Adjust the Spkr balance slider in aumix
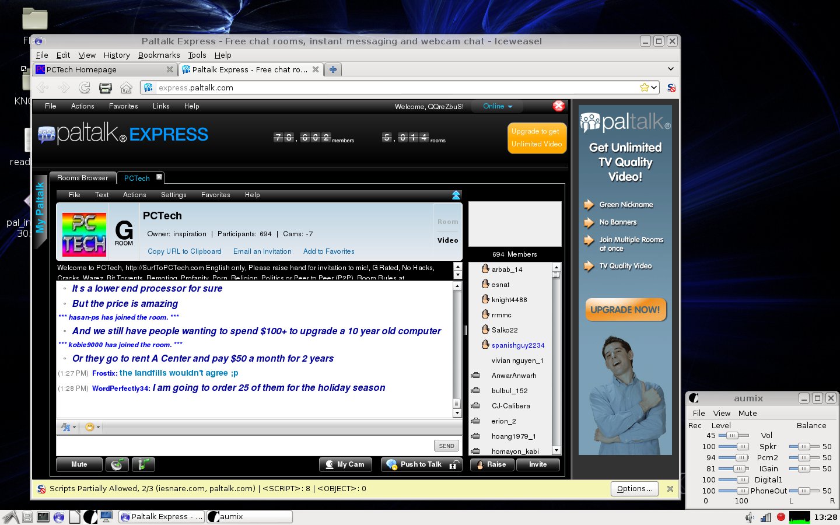Viewport: 840px width, 525px height. [x=804, y=446]
